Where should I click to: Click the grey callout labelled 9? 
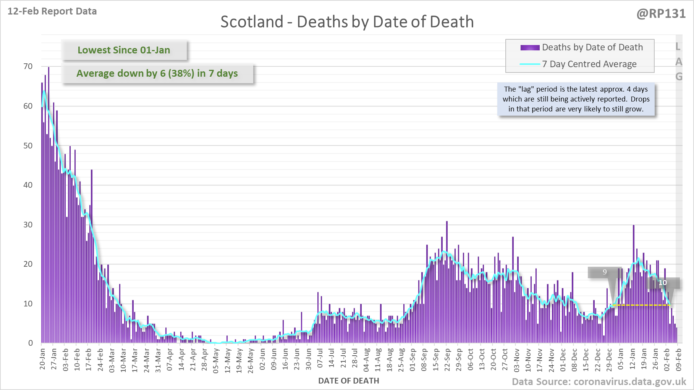pos(604,272)
